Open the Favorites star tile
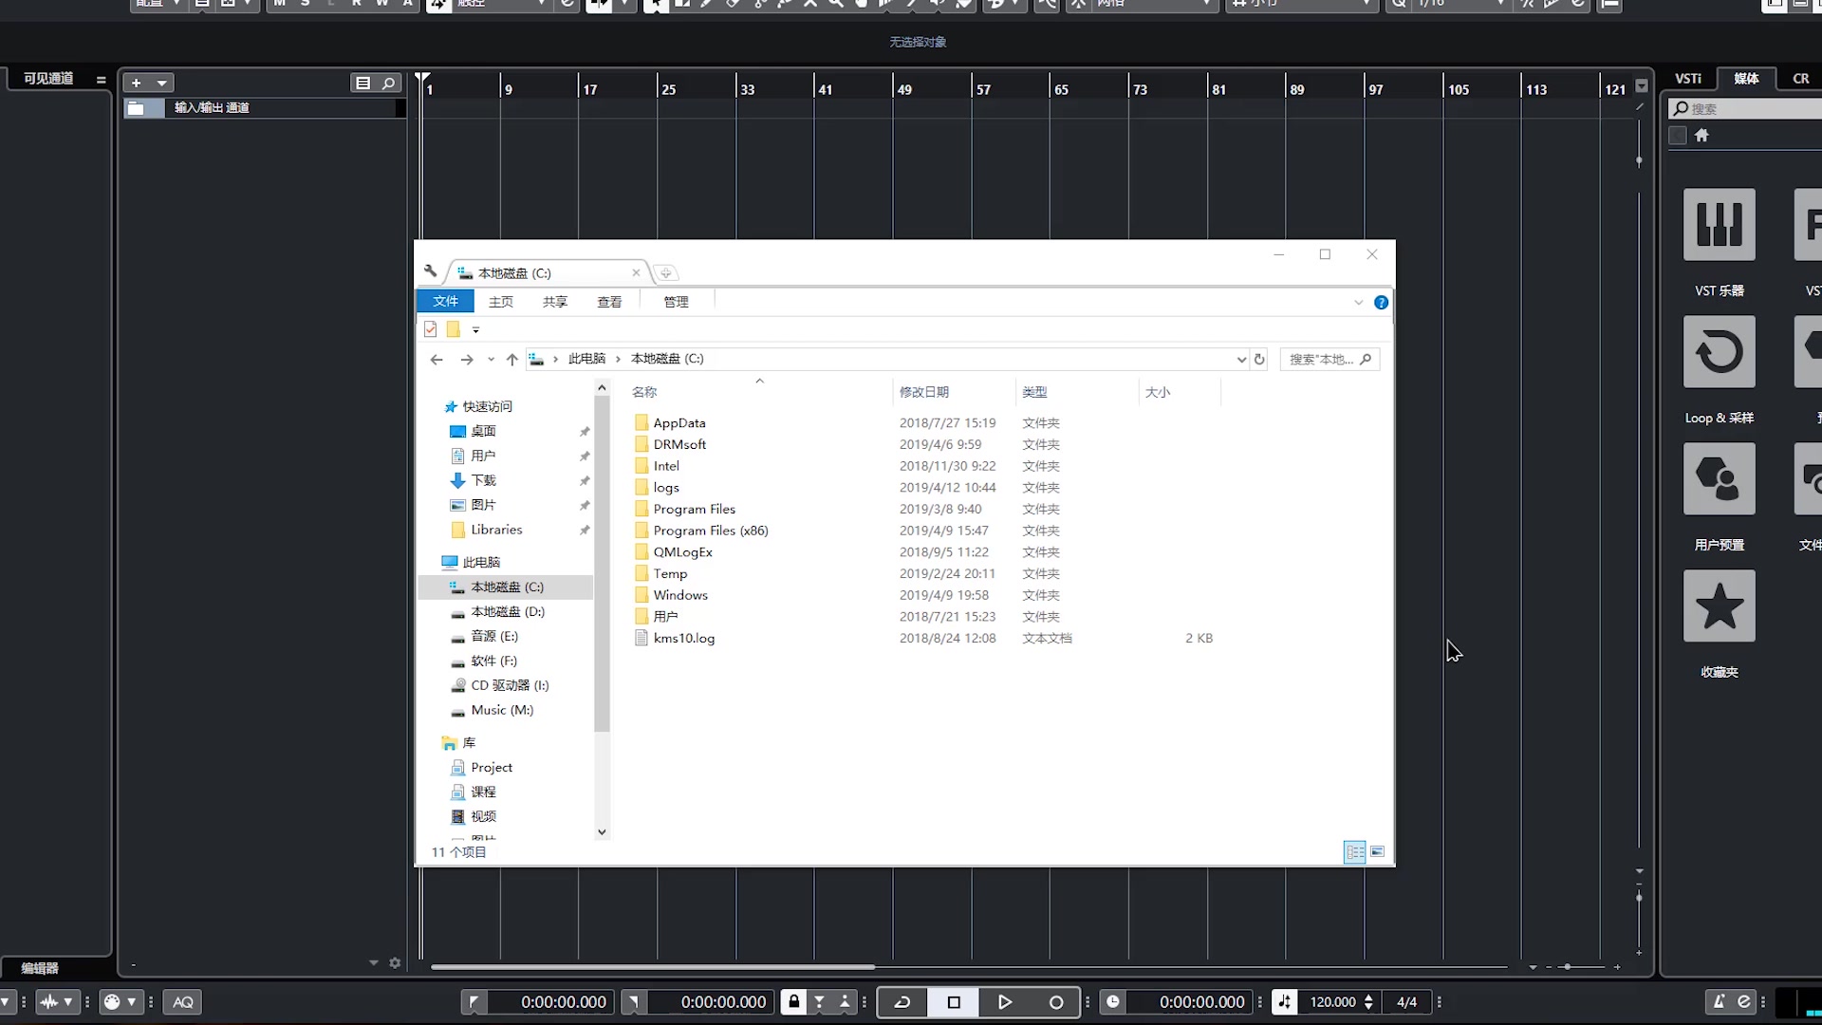 [1719, 606]
